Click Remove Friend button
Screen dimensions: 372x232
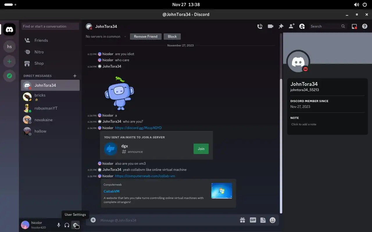click(146, 37)
